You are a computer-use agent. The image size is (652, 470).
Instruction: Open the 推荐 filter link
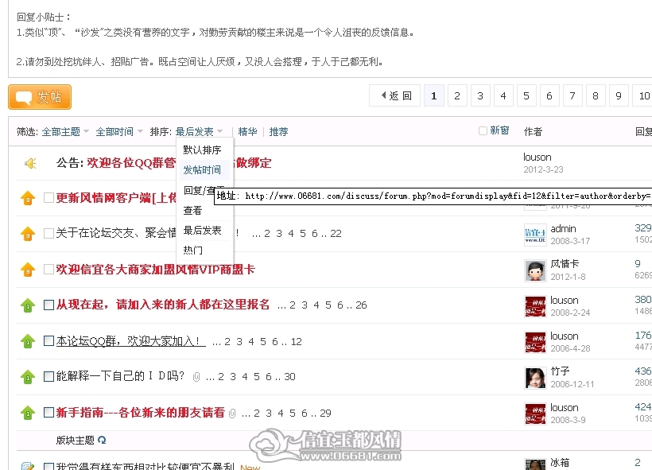tap(278, 132)
